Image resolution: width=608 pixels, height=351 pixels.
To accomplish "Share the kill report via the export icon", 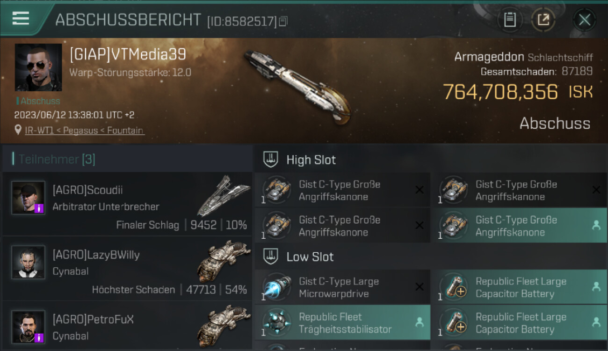I will point(543,20).
